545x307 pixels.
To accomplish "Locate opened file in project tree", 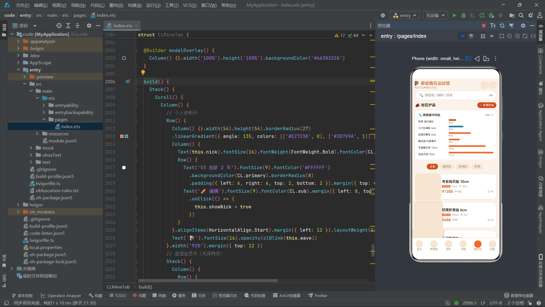I will (x=59, y=26).
